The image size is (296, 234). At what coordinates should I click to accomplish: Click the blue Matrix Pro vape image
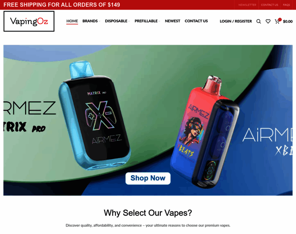point(94,115)
